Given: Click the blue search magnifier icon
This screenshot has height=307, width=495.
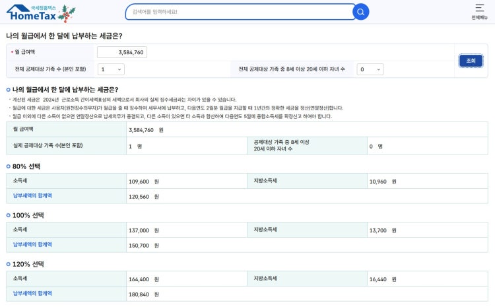Looking at the screenshot, I should [x=360, y=12].
